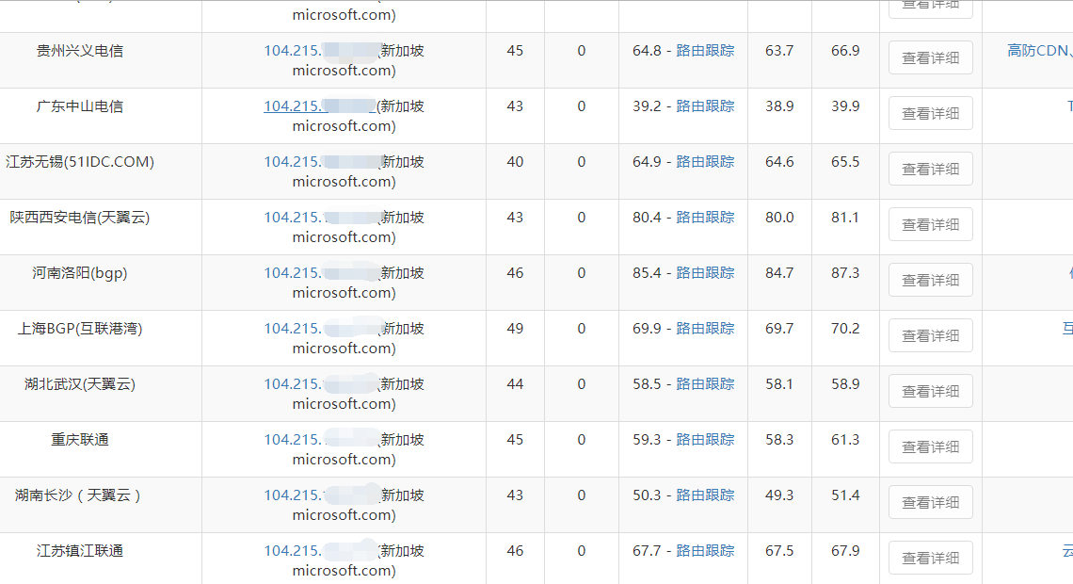This screenshot has height=584, width=1073.
Task: Click 104.215 IP in 重庆联通 row
Action: (321, 439)
